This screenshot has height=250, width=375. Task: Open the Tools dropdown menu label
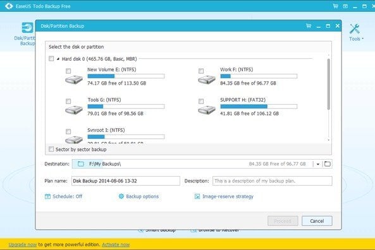[x=356, y=39]
